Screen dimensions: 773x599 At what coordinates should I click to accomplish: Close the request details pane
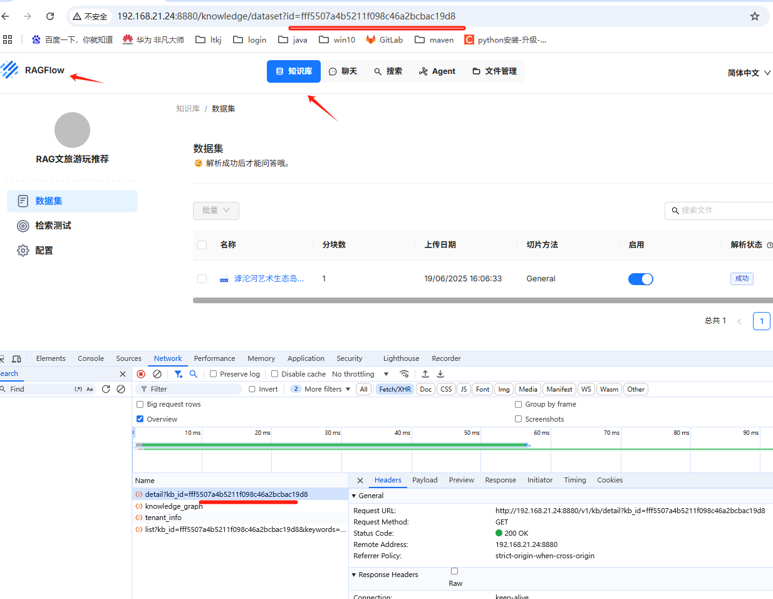coord(360,481)
